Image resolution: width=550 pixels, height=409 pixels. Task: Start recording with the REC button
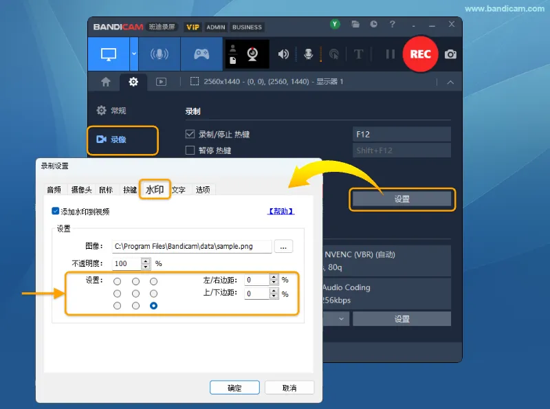[420, 54]
